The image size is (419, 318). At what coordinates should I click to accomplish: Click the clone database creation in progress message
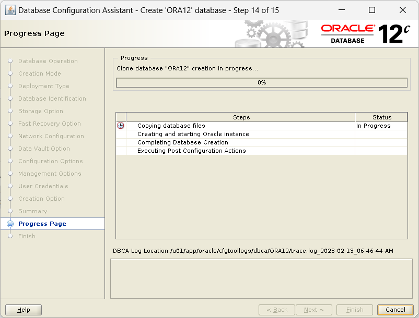click(x=187, y=68)
